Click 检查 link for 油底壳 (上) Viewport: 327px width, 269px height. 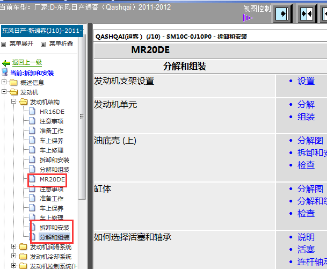click(306, 165)
